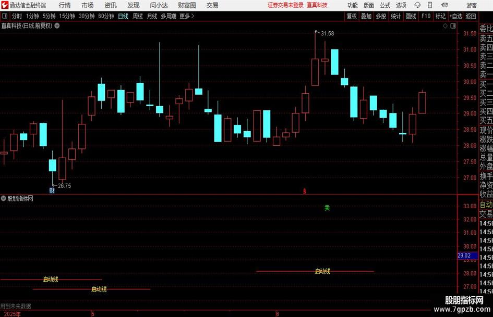493x317 pixels.
Task: Click the rightmost 启动线 label
Action: click(x=322, y=271)
